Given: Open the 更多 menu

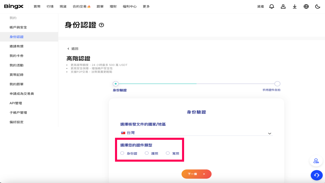Looking at the screenshot, I should pyautogui.click(x=146, y=6).
